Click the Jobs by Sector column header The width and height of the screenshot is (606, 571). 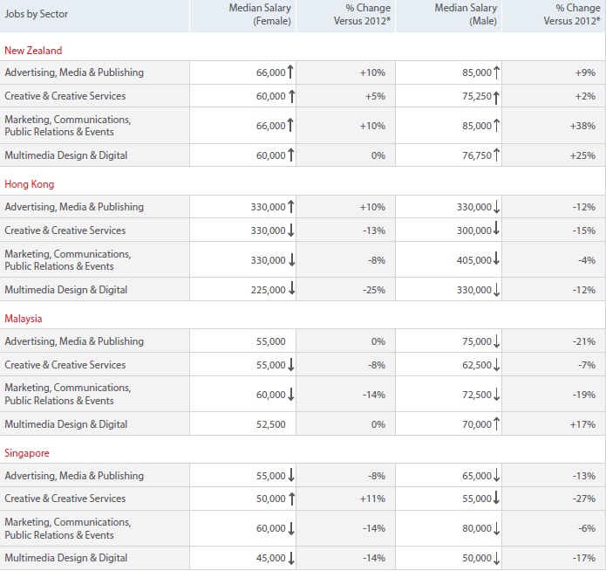click(x=37, y=14)
